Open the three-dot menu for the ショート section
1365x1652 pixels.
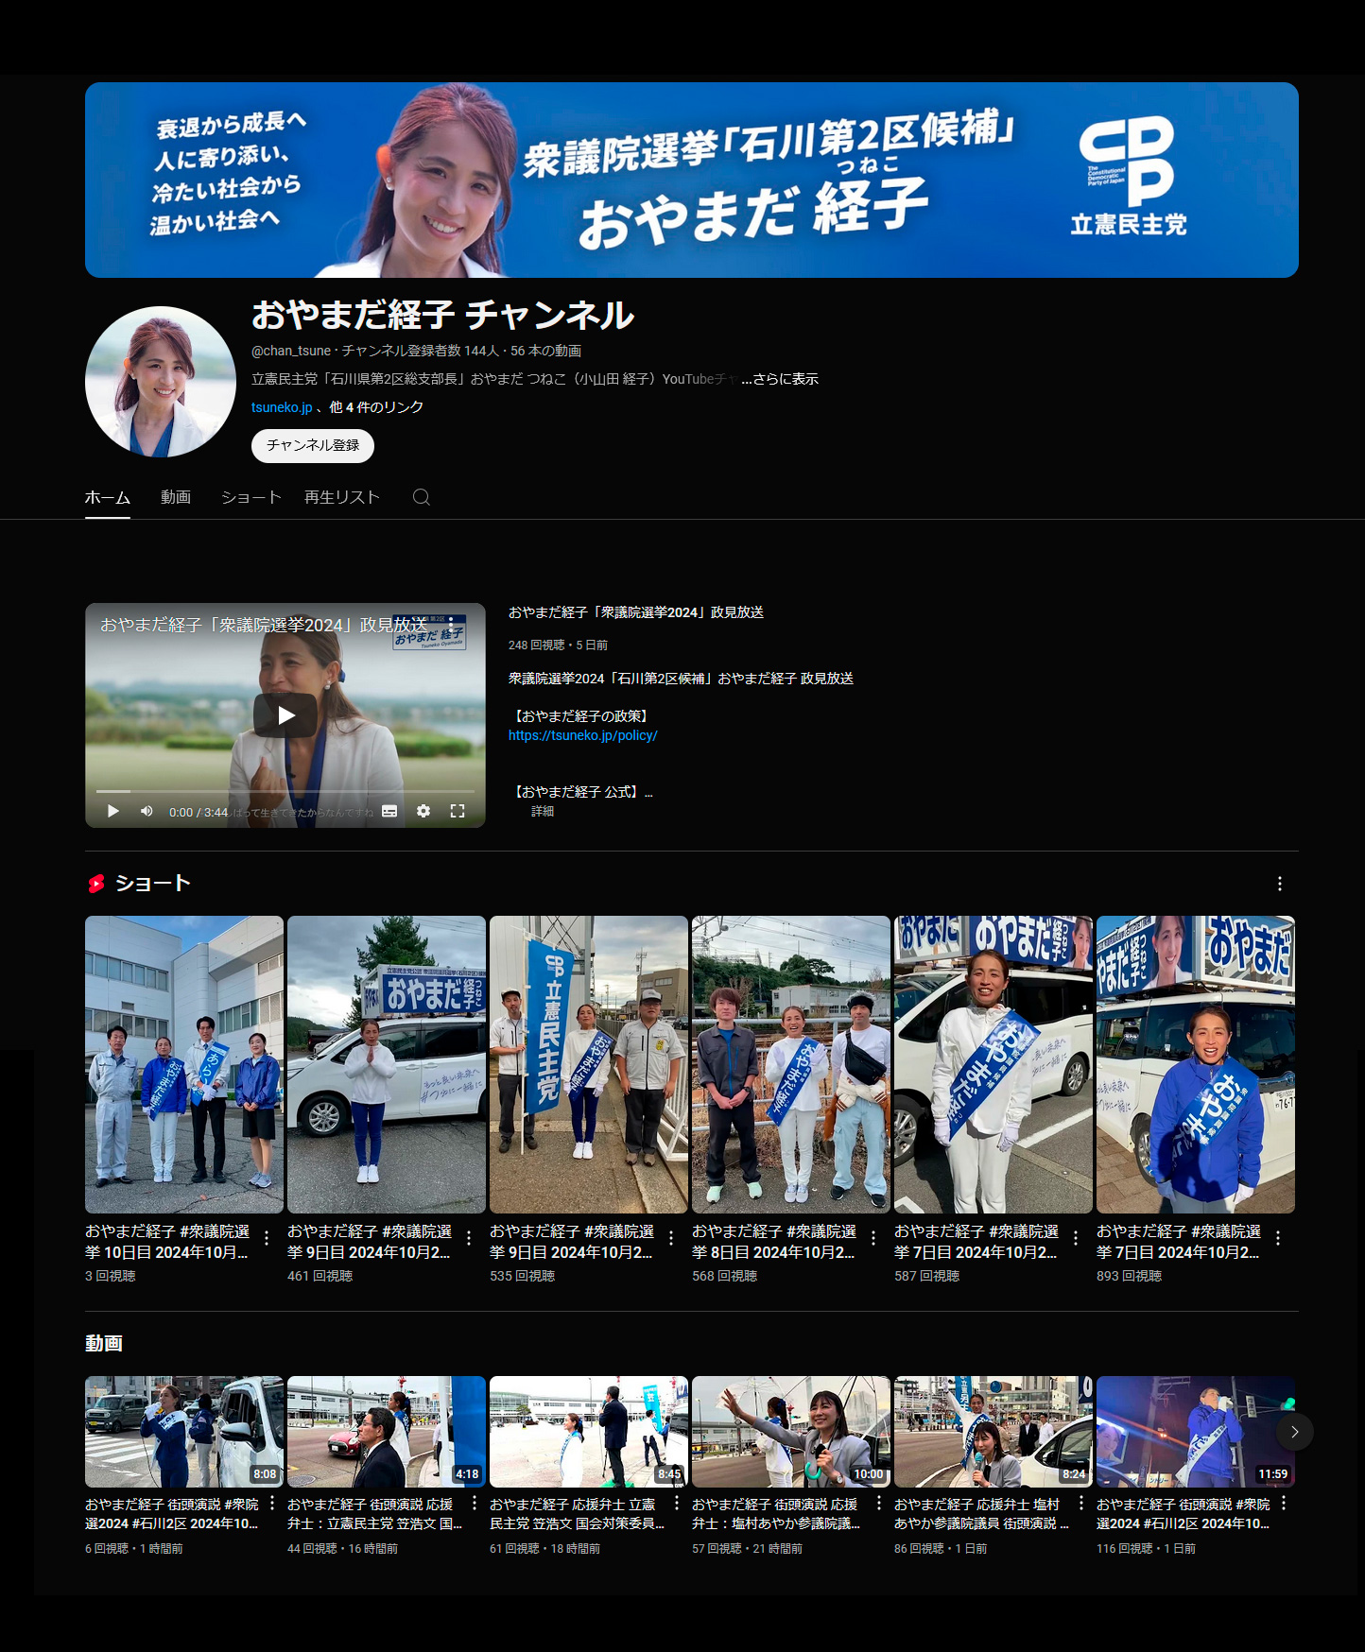tap(1280, 884)
